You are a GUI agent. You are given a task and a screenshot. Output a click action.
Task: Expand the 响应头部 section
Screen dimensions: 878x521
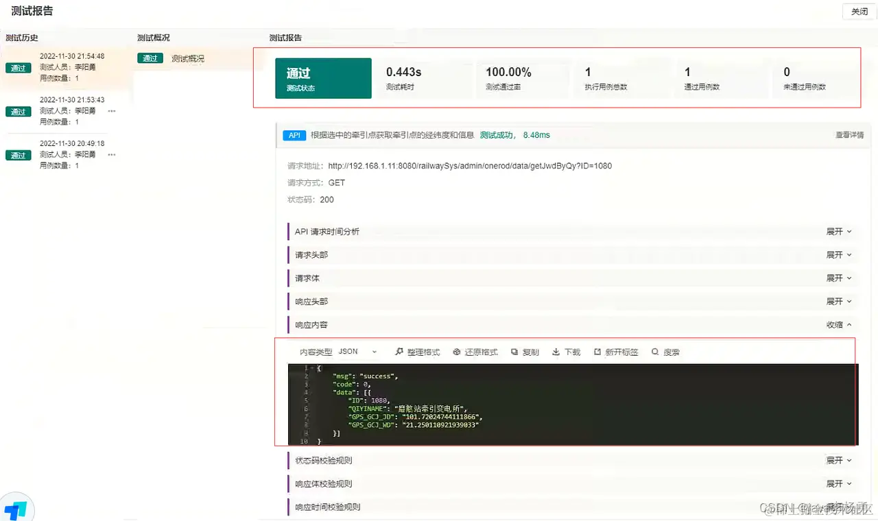(839, 302)
